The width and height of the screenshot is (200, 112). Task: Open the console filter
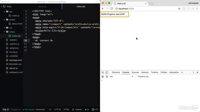pyautogui.click(x=107, y=77)
